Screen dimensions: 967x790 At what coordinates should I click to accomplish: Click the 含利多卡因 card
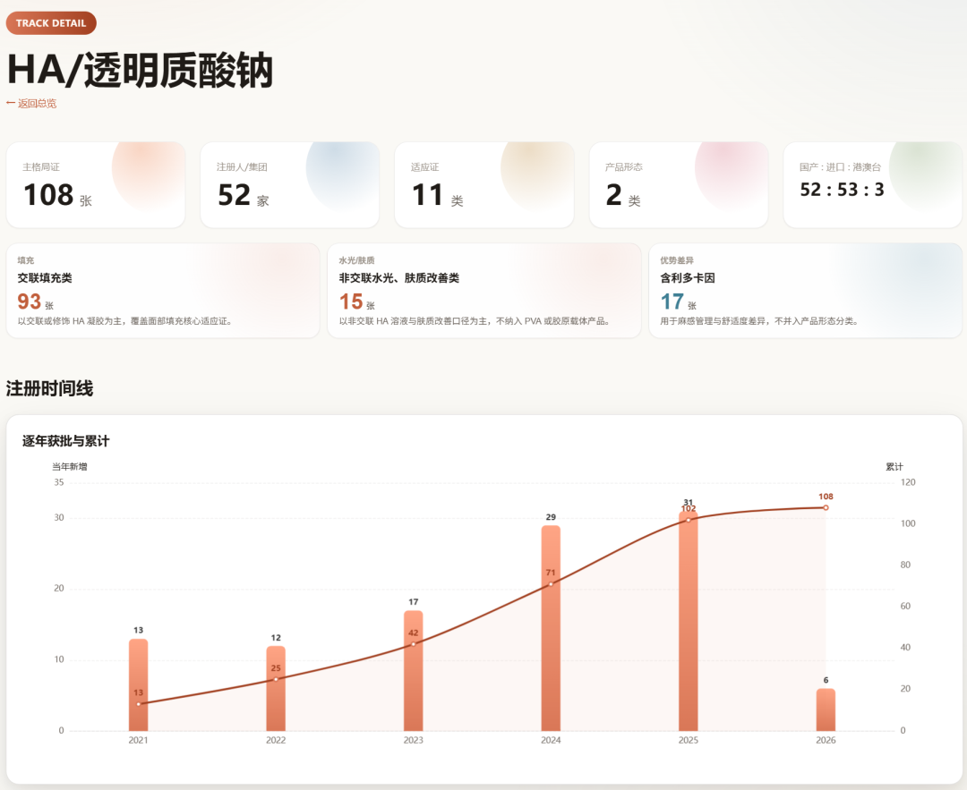coord(806,290)
